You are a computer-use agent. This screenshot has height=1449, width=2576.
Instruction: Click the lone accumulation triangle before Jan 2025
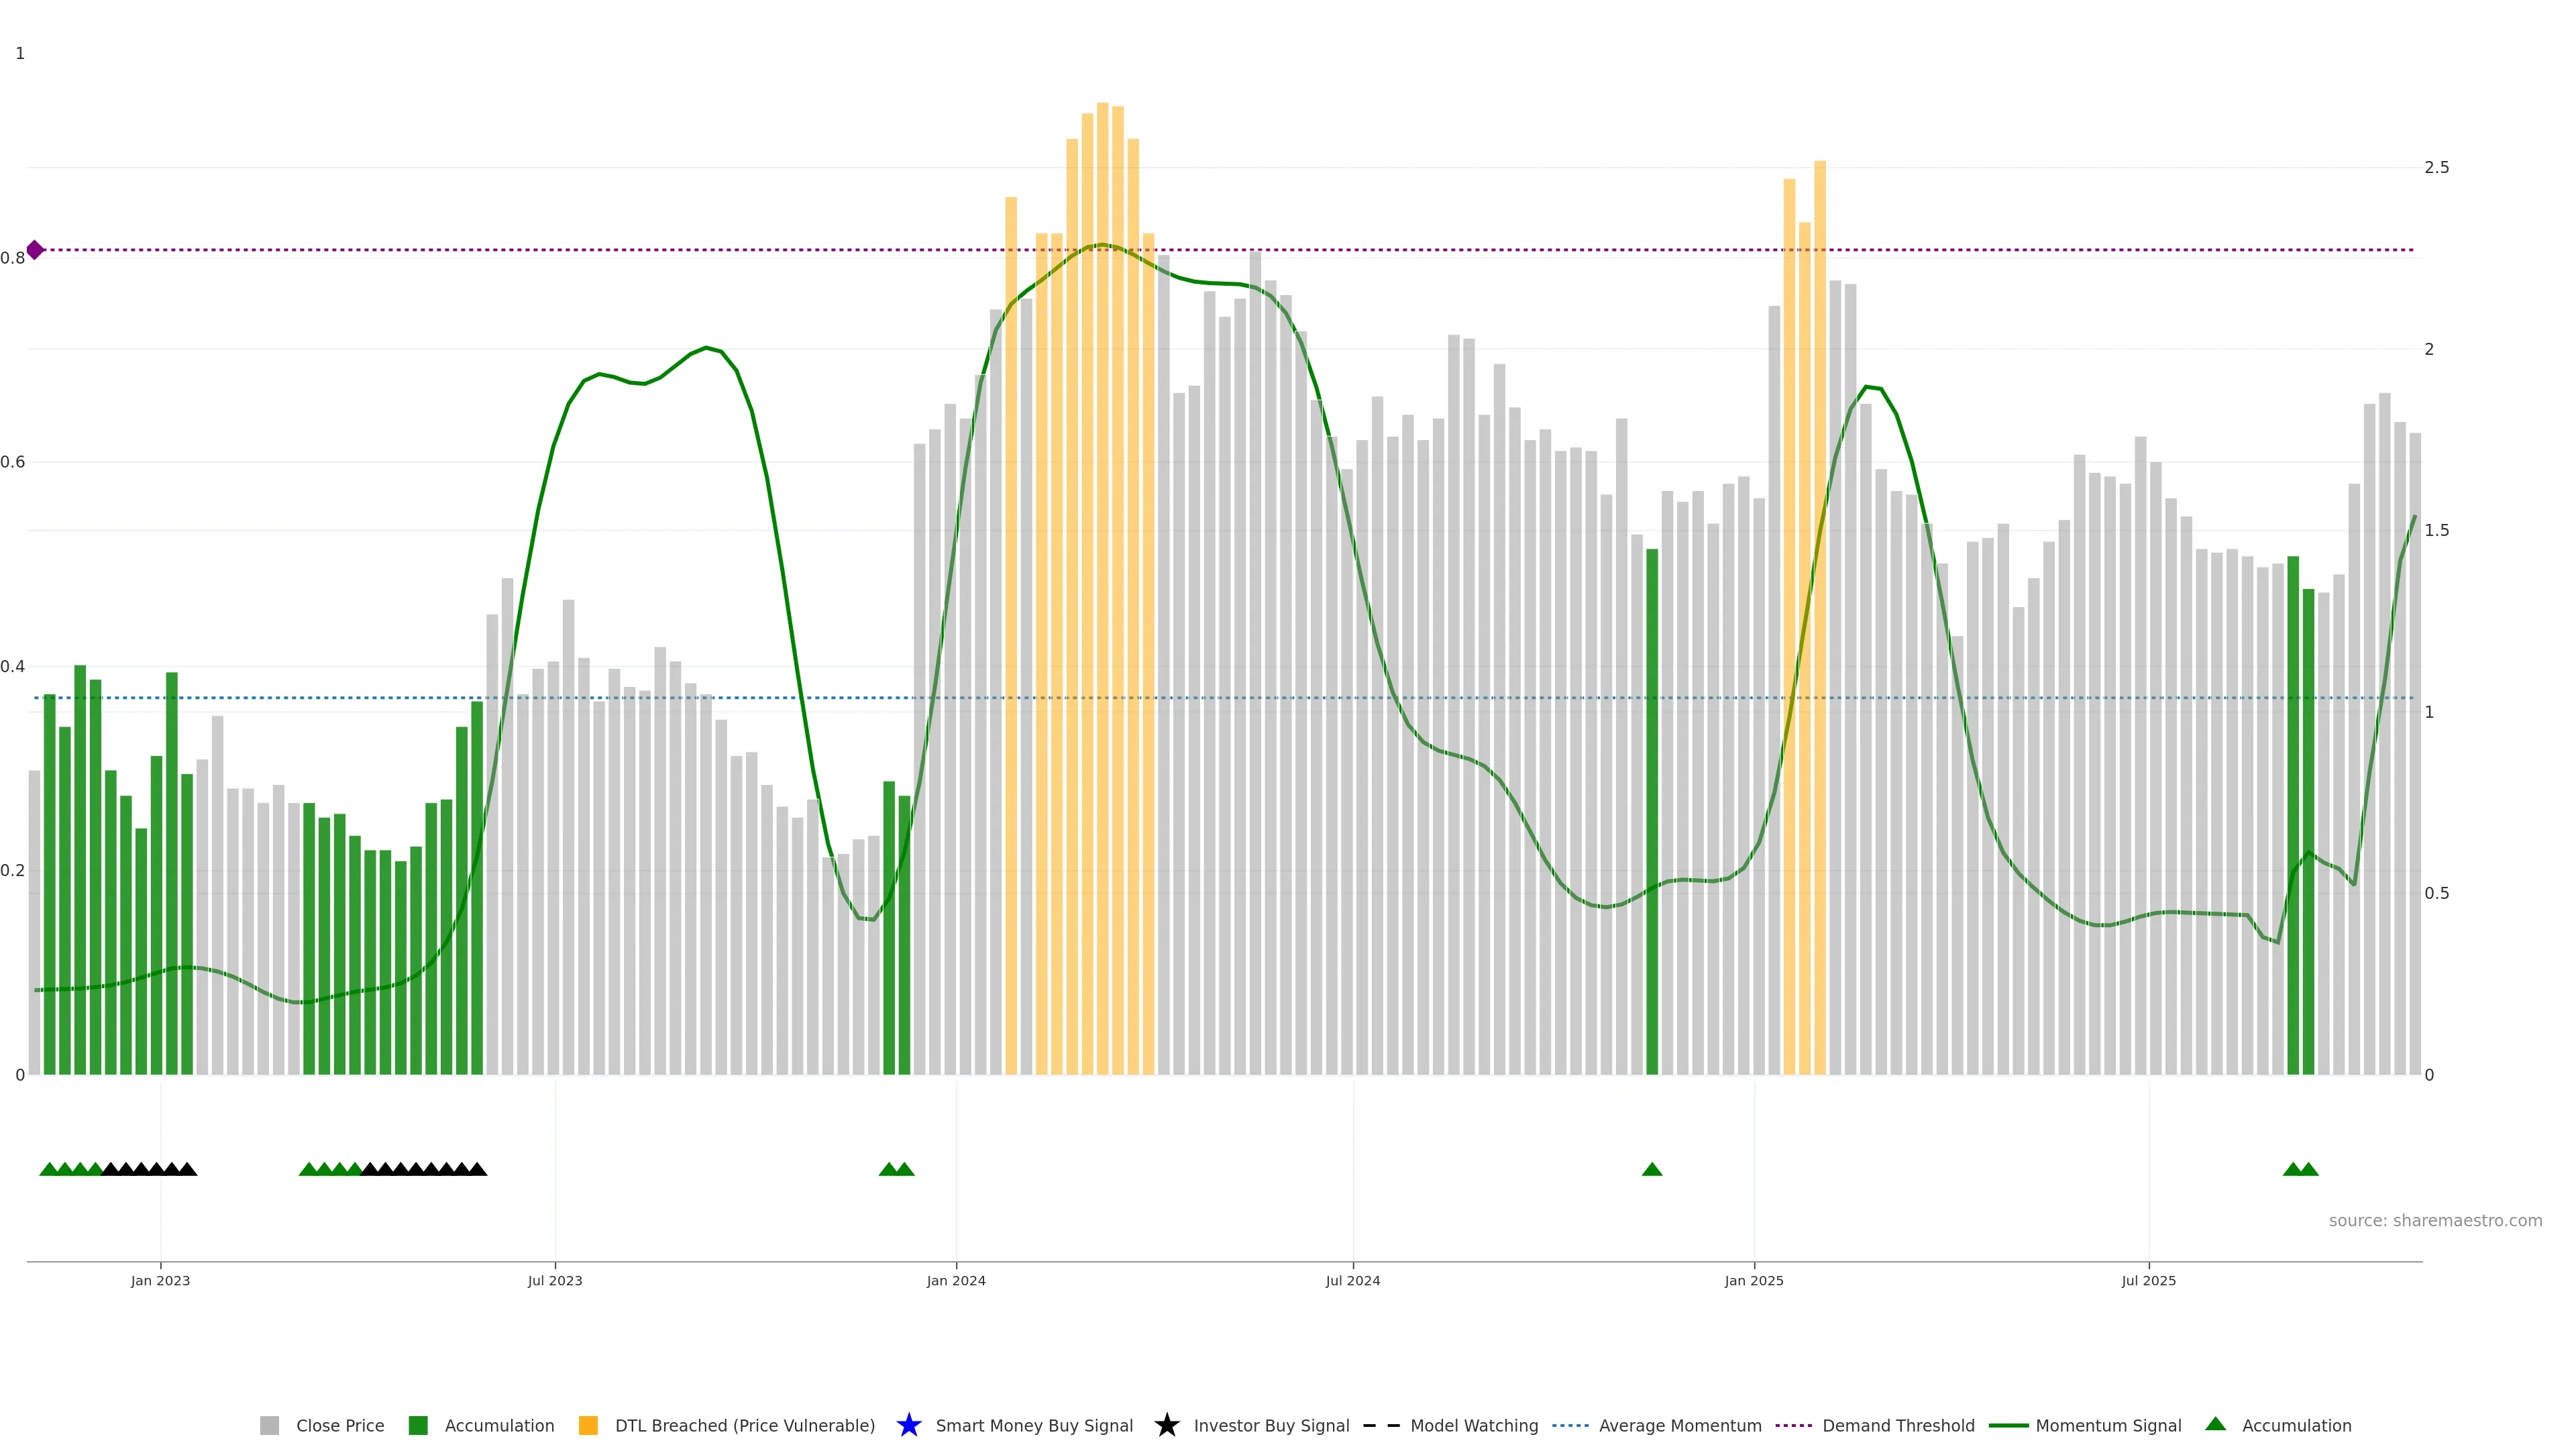pos(1652,1169)
